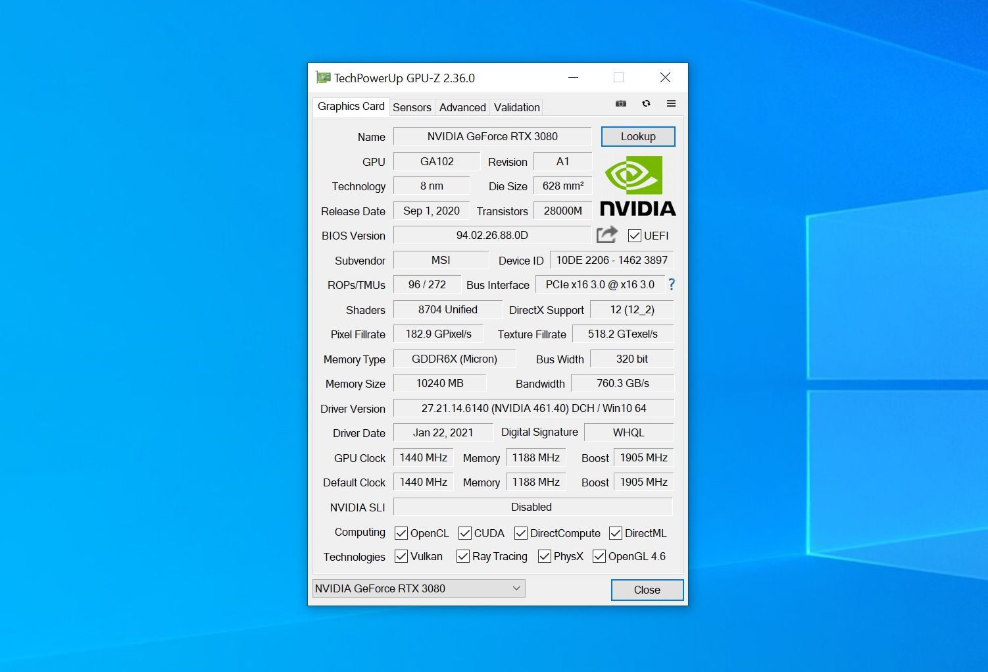This screenshot has width=988, height=672.
Task: Click the Die Size value 628 mm²
Action: pyautogui.click(x=563, y=186)
